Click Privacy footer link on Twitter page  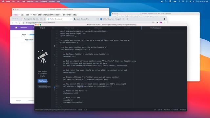point(18,101)
